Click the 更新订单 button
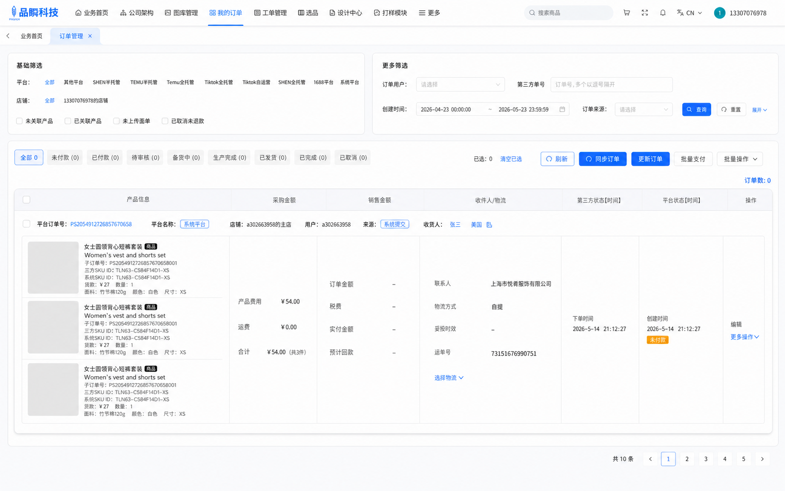This screenshot has width=785, height=491. click(650, 159)
